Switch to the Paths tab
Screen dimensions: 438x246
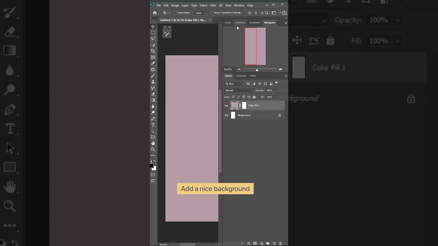click(x=253, y=76)
